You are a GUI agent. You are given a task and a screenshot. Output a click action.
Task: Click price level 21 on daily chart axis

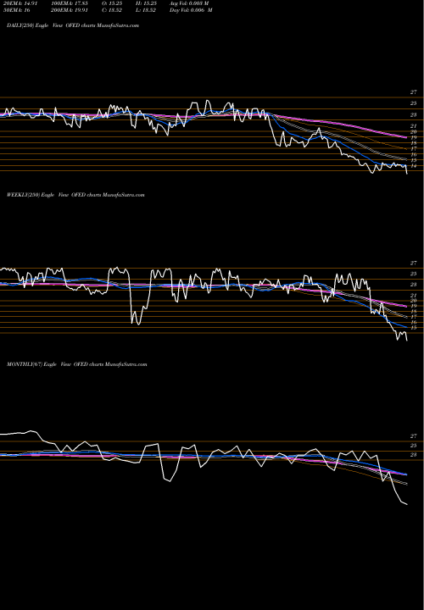tap(414, 126)
